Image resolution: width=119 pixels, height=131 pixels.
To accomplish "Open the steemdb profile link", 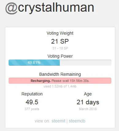I will [x=77, y=121].
